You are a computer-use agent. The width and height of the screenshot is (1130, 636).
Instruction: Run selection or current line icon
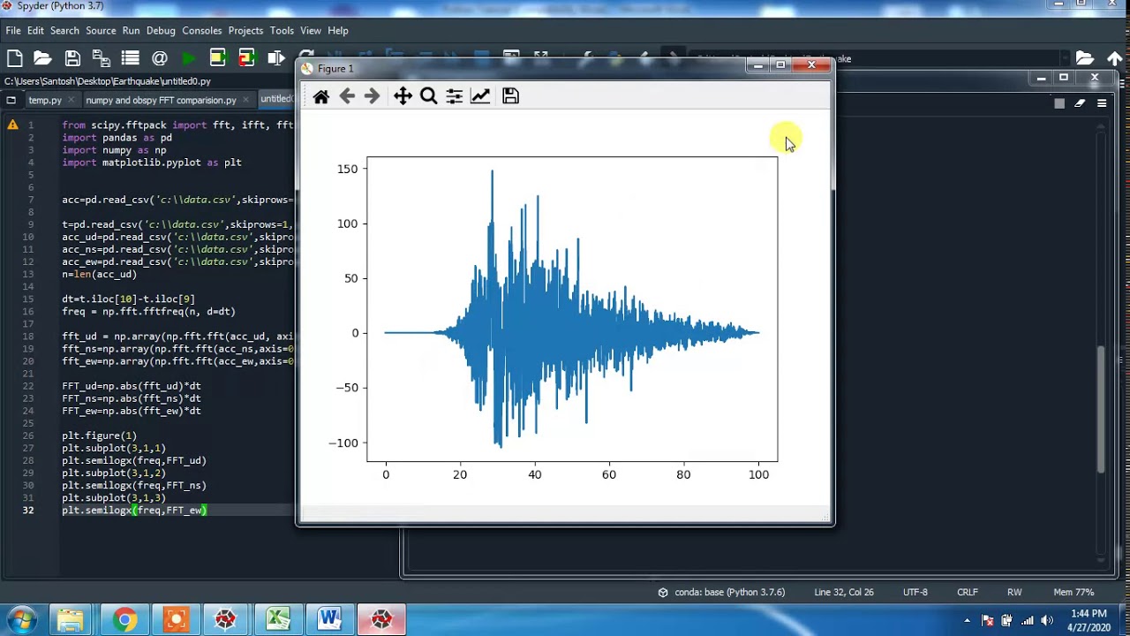275,58
